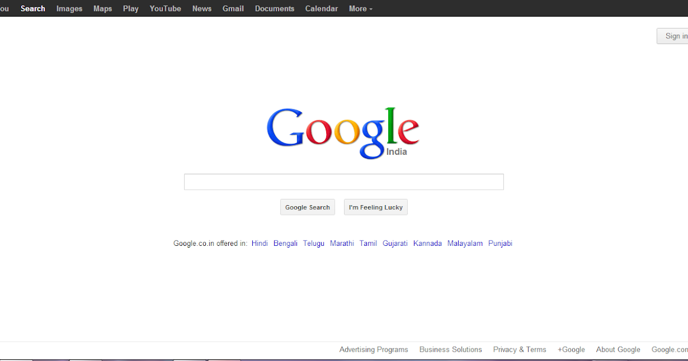Expand the More dropdown menu

[361, 9]
